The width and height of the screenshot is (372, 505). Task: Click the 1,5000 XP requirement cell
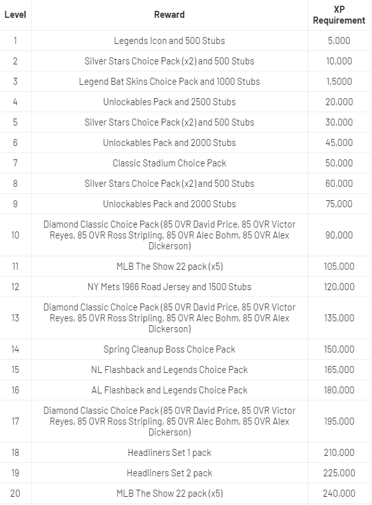pyautogui.click(x=339, y=81)
